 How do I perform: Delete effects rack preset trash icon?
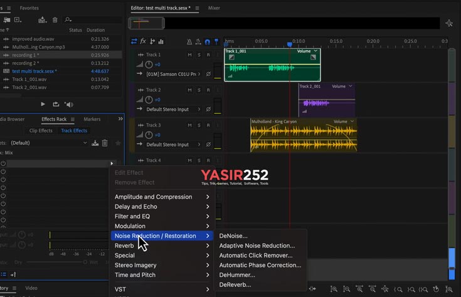(x=105, y=143)
